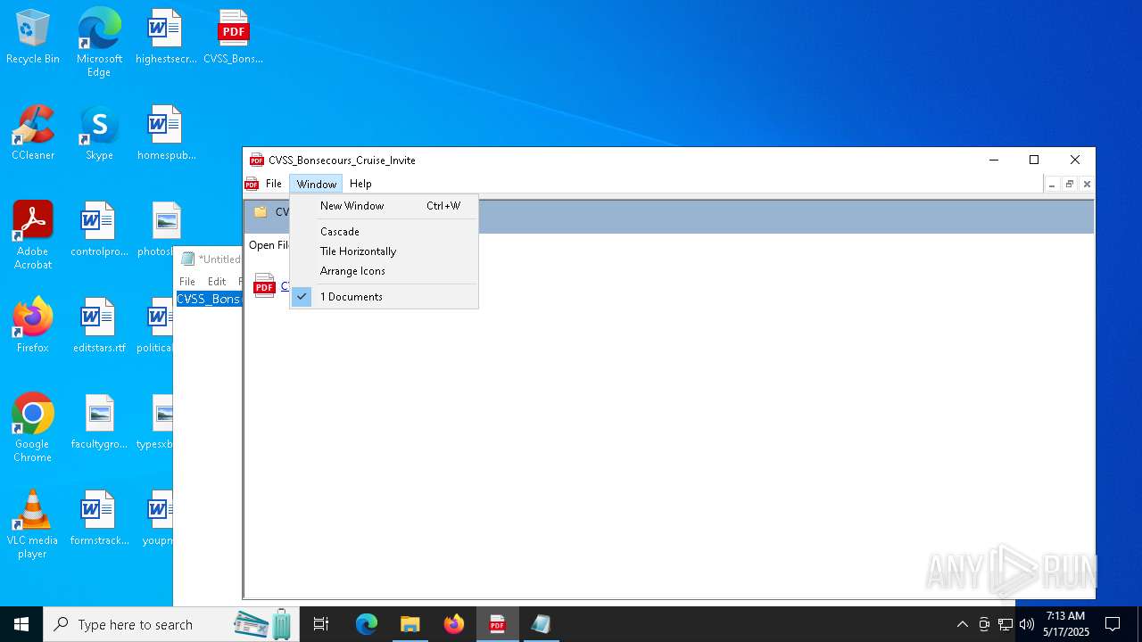The height and width of the screenshot is (642, 1142).
Task: Select the controlpro Word document on desktop
Action: (x=99, y=229)
